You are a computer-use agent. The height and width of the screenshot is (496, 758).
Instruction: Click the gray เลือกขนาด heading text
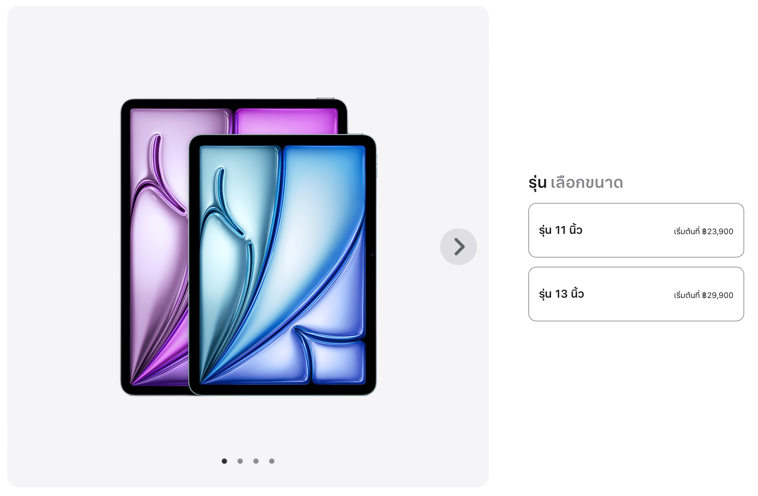point(587,183)
